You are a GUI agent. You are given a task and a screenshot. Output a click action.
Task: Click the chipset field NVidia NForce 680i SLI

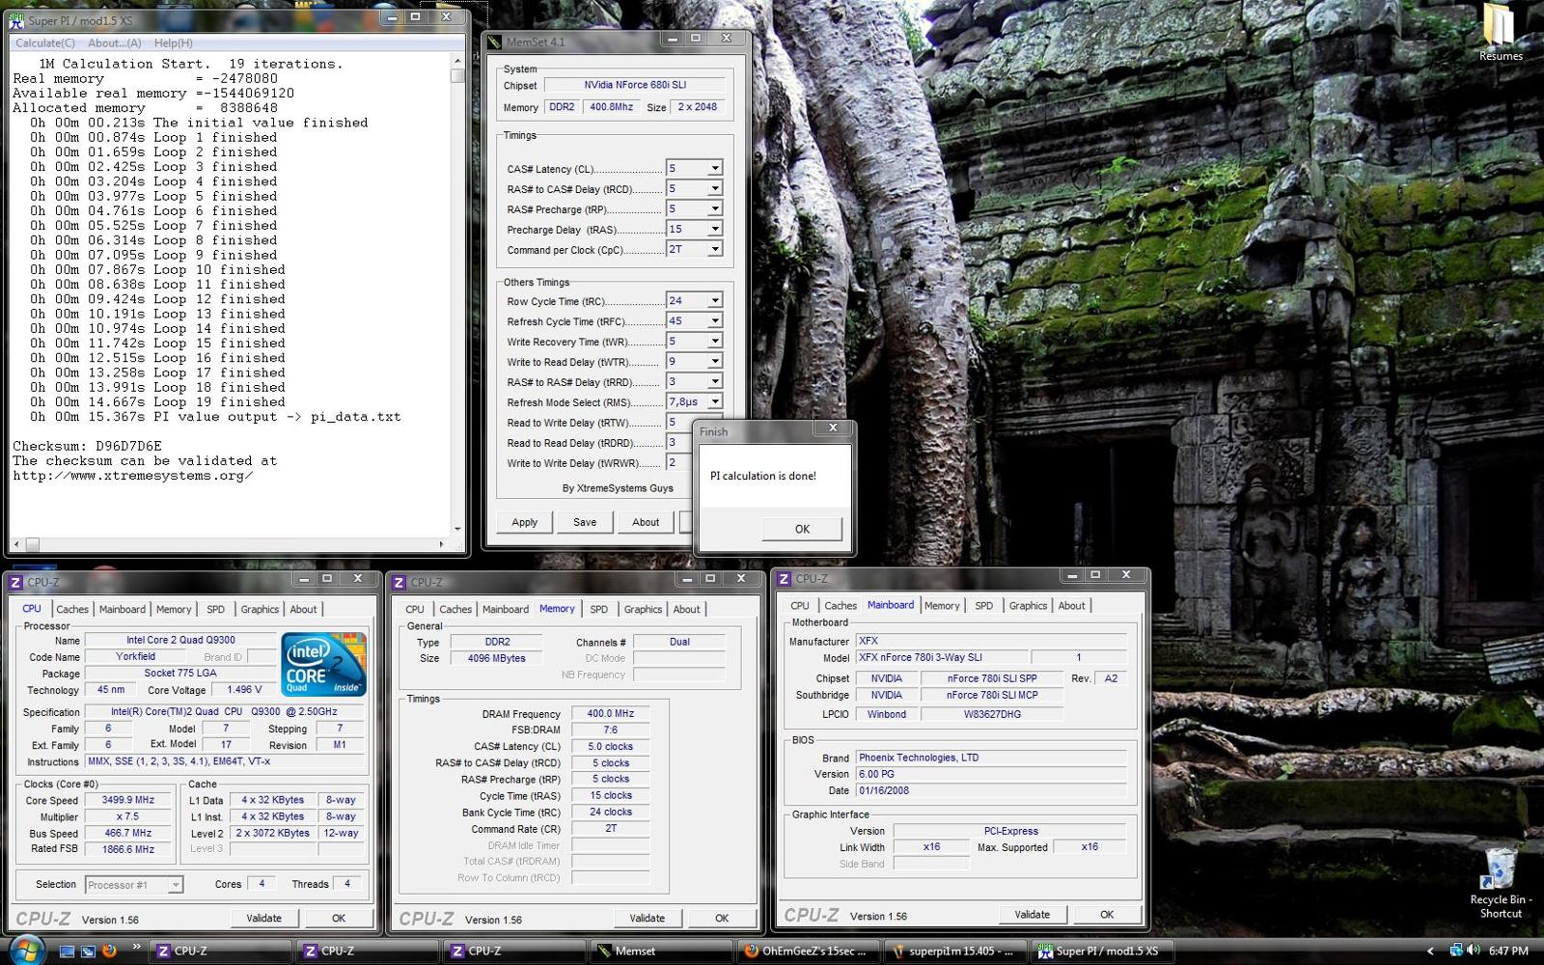click(635, 85)
